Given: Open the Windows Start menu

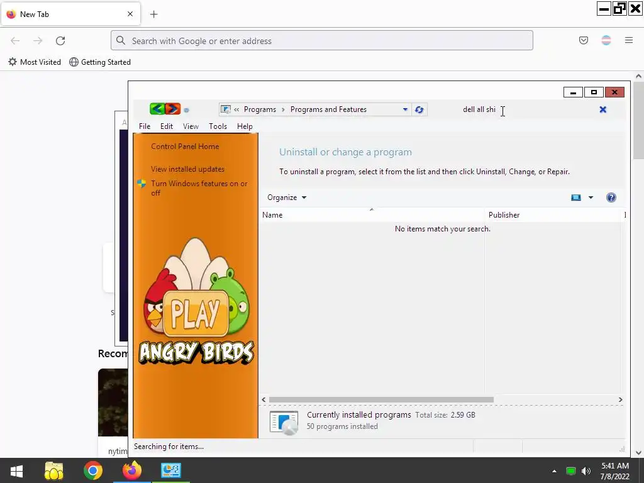Looking at the screenshot, I should coord(16,470).
